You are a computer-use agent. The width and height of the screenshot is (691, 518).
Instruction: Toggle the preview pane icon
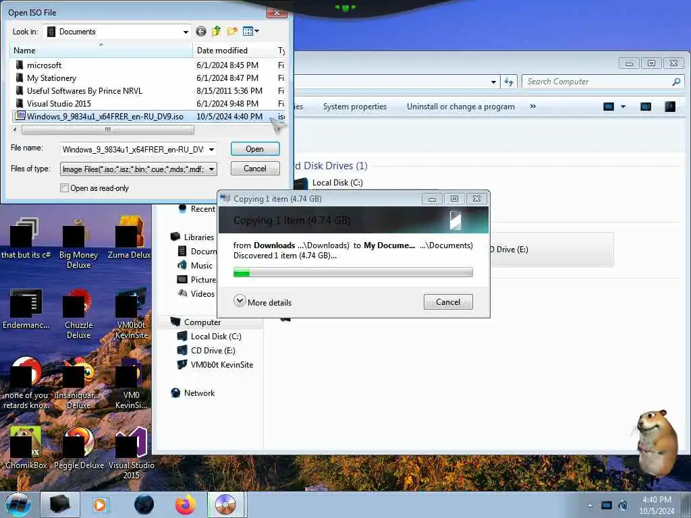646,107
